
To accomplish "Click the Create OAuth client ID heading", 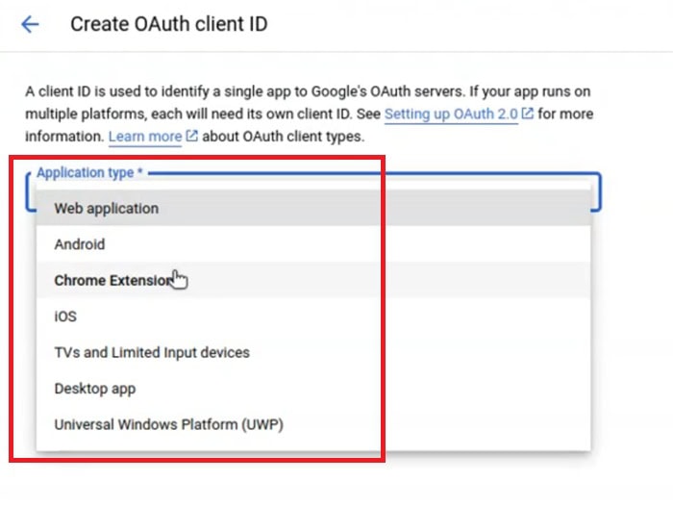I will tap(169, 24).
